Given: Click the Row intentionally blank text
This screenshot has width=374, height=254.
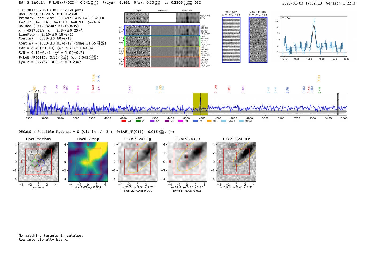Looking at the screenshot, I should click(x=44, y=240).
